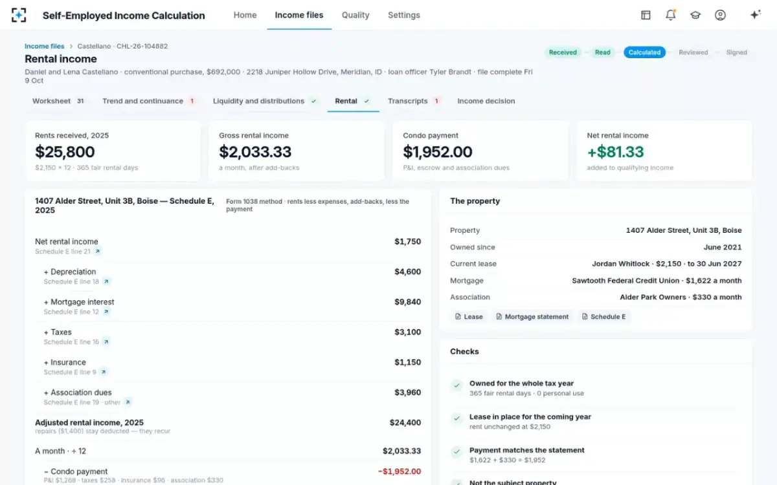Click the Net rental income card

tap(664, 151)
